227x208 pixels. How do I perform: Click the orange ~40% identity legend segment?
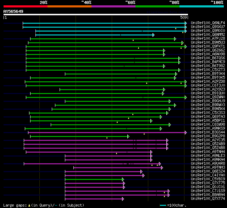(70, 6)
